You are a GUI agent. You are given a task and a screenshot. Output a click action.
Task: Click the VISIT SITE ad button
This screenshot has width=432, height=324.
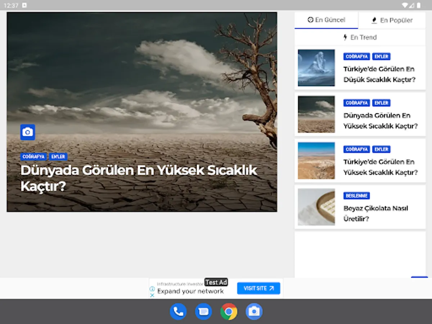(x=258, y=288)
